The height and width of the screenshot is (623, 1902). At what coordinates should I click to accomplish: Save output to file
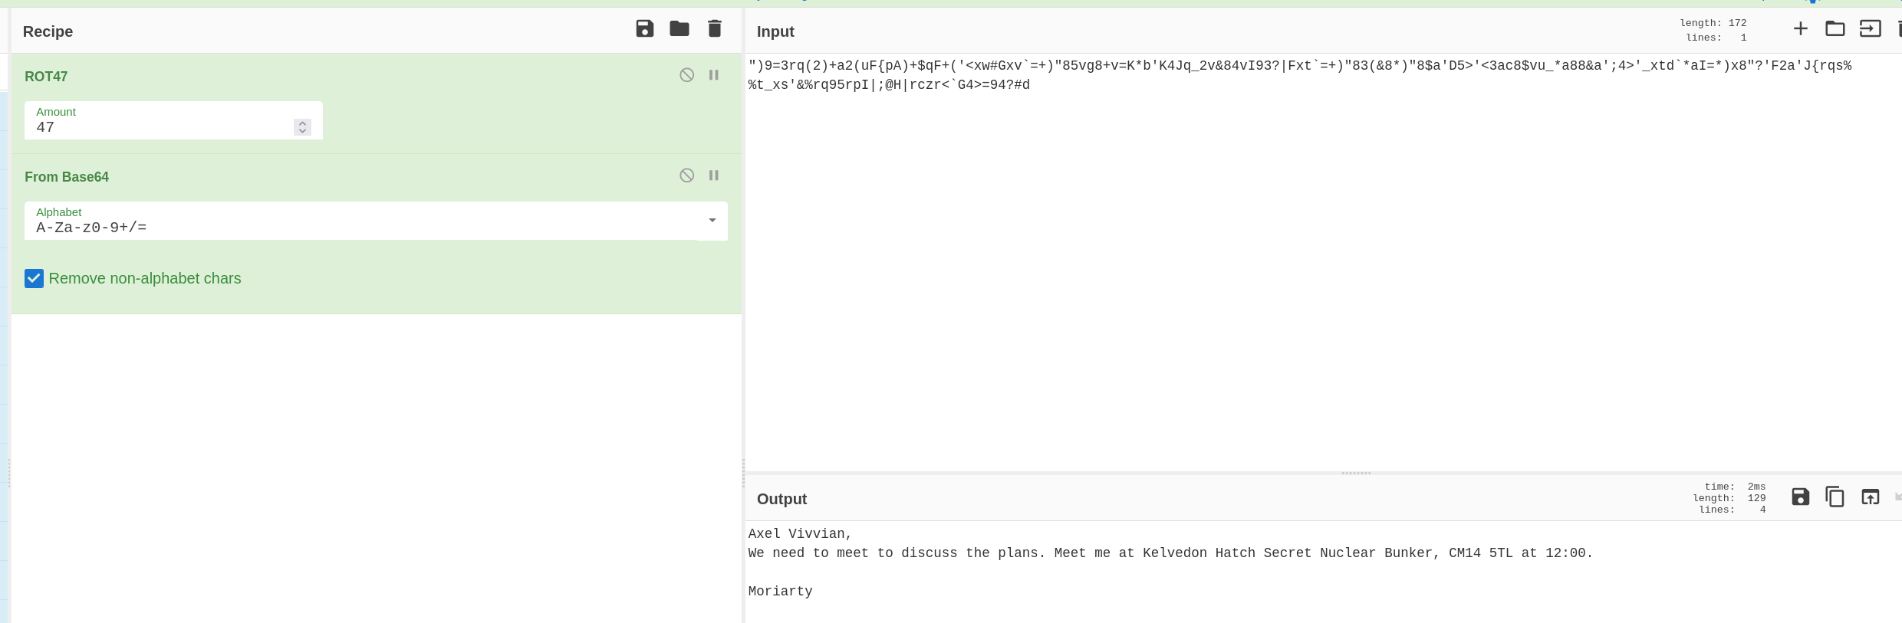pos(1800,497)
